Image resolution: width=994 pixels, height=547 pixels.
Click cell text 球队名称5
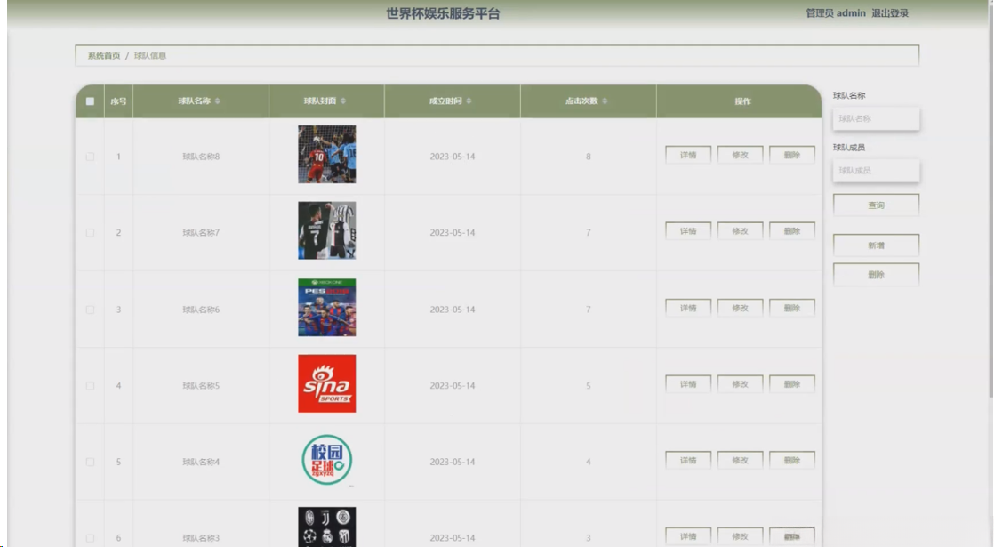(201, 385)
